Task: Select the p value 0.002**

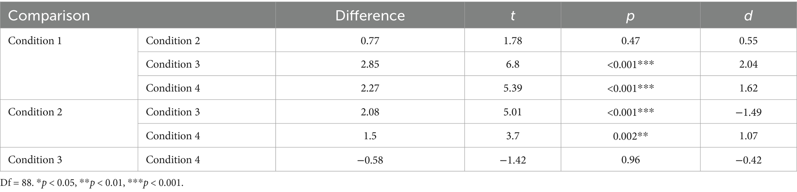Action: point(630,136)
